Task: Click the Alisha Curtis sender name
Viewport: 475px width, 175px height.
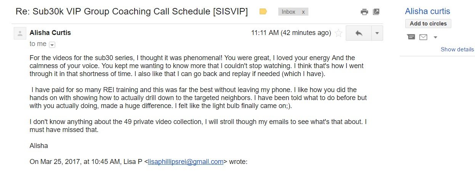Action: click(x=50, y=33)
